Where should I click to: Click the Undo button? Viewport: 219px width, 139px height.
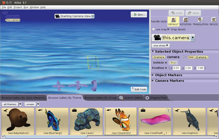click(x=177, y=13)
